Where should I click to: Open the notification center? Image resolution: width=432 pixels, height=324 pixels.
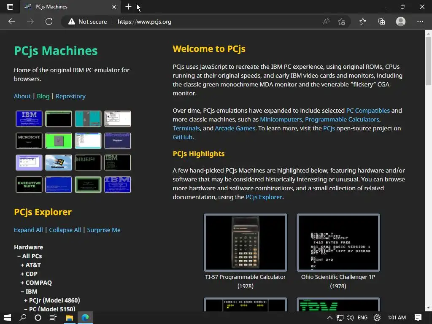click(x=418, y=318)
